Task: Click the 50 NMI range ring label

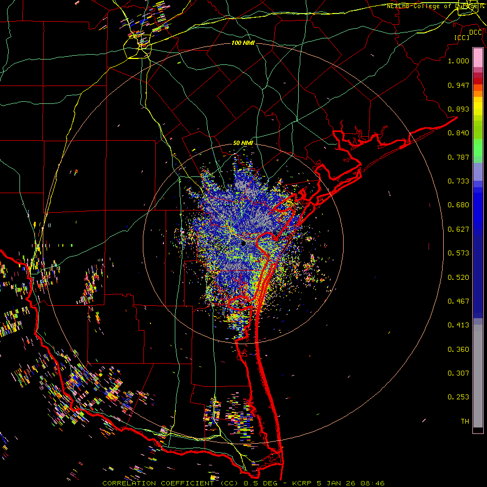Action: pyautogui.click(x=243, y=143)
